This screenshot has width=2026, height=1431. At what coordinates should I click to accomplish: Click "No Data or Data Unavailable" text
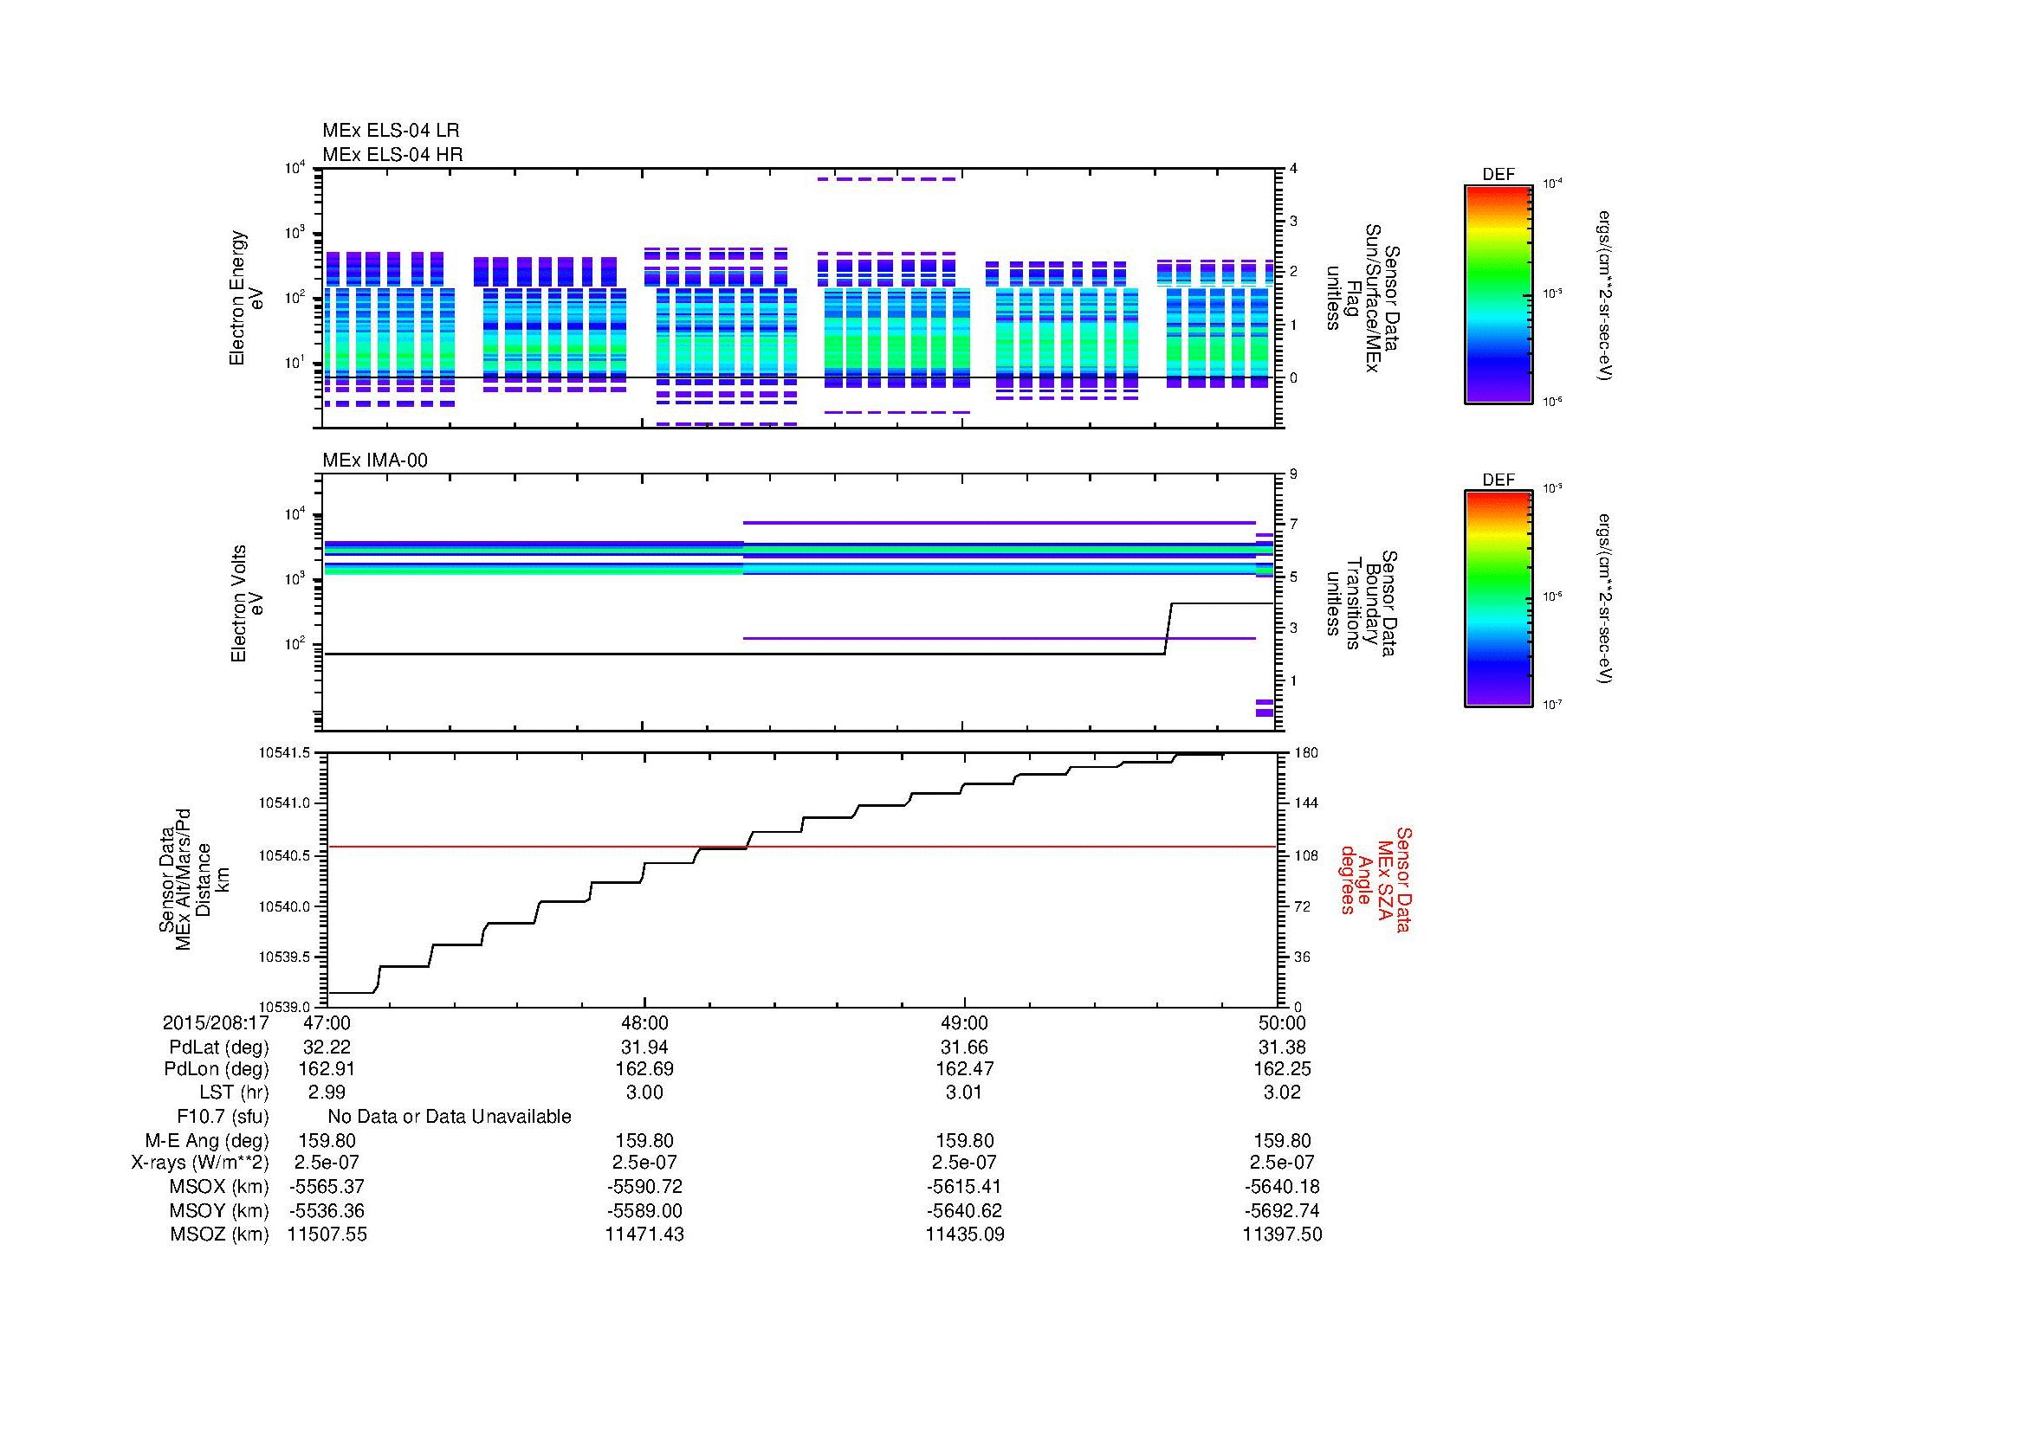tap(450, 1116)
